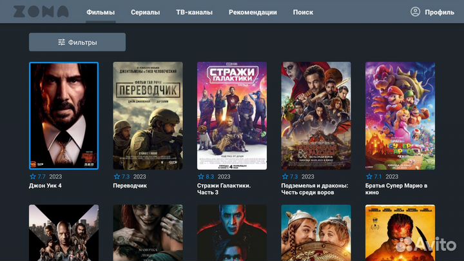The image size is (464, 261).
Task: Click year 2023 under Джон Уик 4 poster
Action: (x=55, y=177)
